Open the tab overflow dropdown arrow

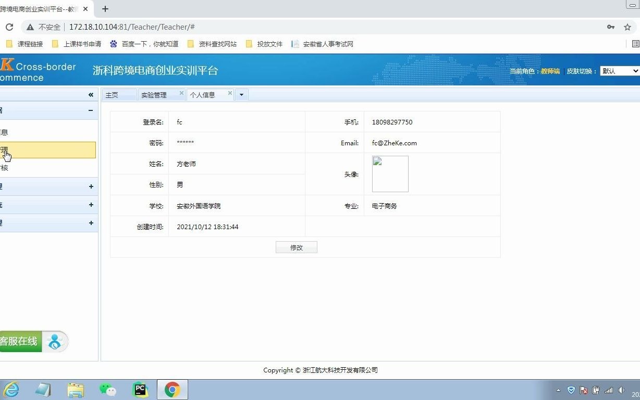coord(241,95)
